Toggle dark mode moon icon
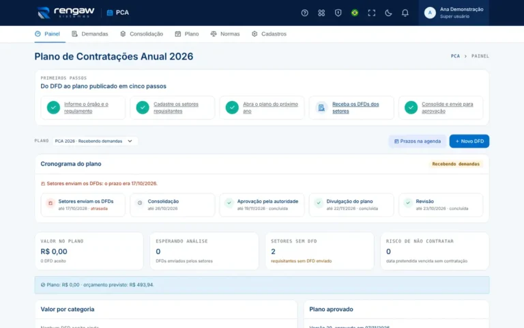Viewport: 524px width, 328px height. (388, 13)
